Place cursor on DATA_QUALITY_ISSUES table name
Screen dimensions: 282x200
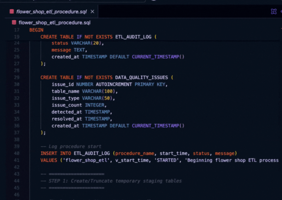pyautogui.click(x=141, y=77)
